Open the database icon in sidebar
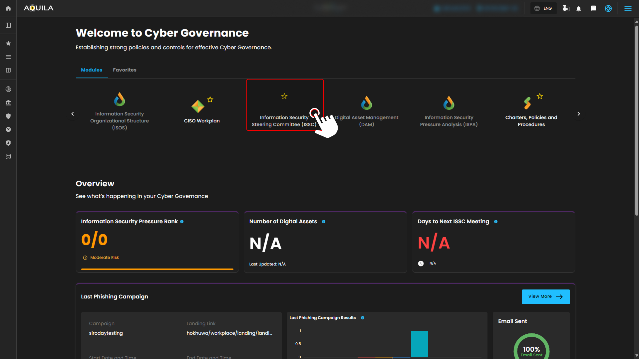Screen dimensions: 639x360 click(8, 156)
